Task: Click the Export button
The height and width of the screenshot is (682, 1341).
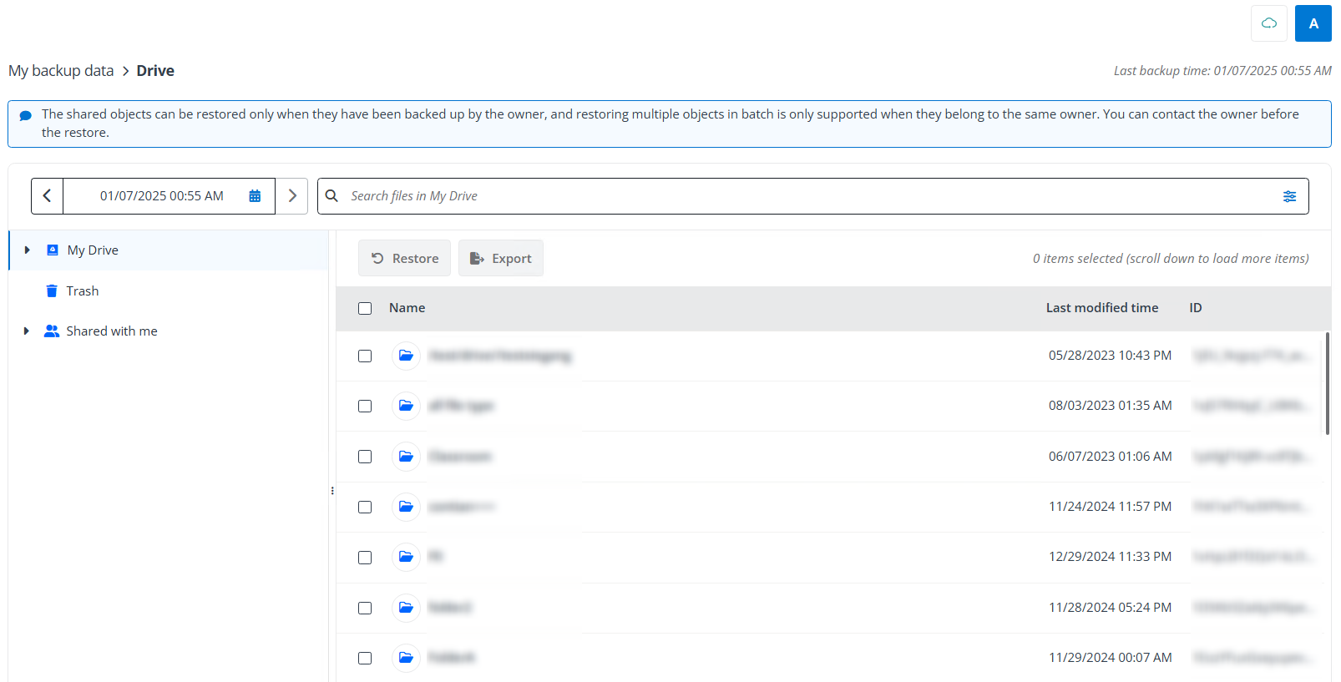Action: click(500, 259)
